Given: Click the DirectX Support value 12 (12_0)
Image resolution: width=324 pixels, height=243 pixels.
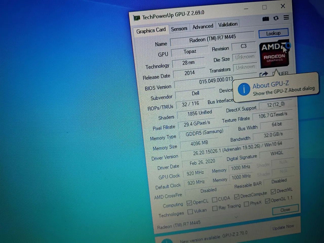Looking at the screenshot, I should 276,105.
